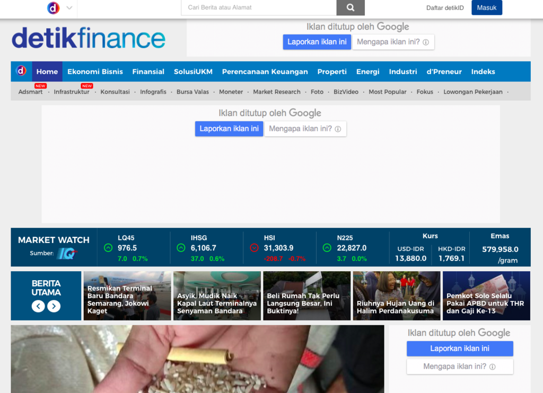This screenshot has width=543, height=393.
Task: Click 'Laporkan iklan ini' in the right sidebar ad
Action: point(460,349)
